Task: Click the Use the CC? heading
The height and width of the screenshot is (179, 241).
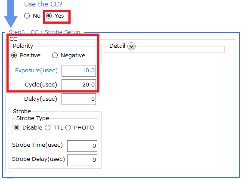Action: click(43, 4)
